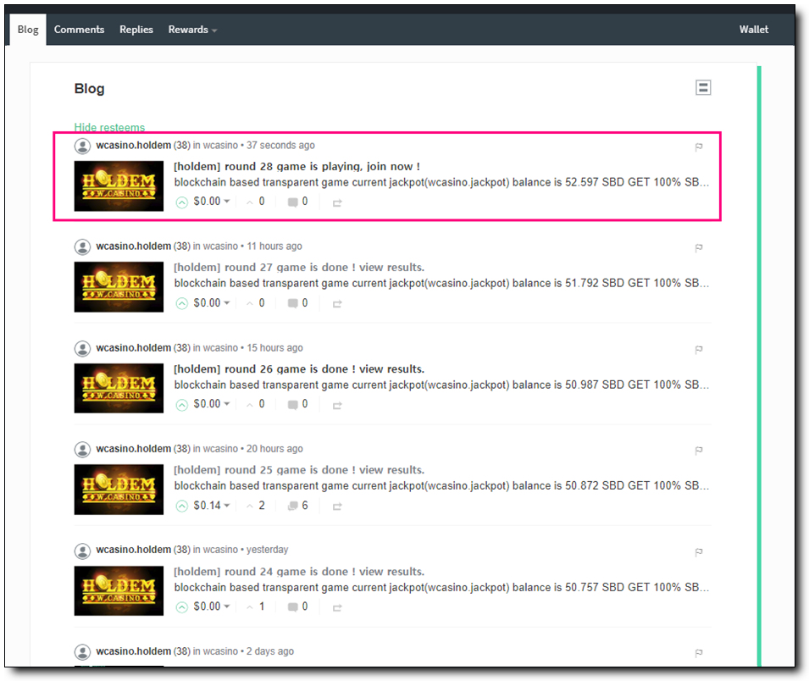Viewport: 809px width, 681px height.
Task: Click the Holdem thumbnail of round 25 post
Action: [x=119, y=489]
